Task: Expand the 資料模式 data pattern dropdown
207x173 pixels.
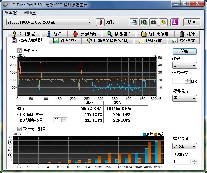Action: coord(194,99)
